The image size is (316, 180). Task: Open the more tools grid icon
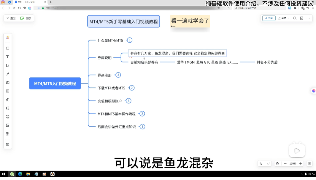8,134
